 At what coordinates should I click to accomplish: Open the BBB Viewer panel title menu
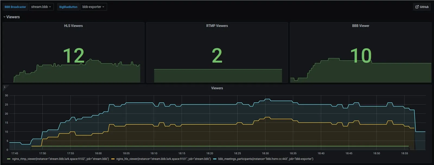[360, 26]
